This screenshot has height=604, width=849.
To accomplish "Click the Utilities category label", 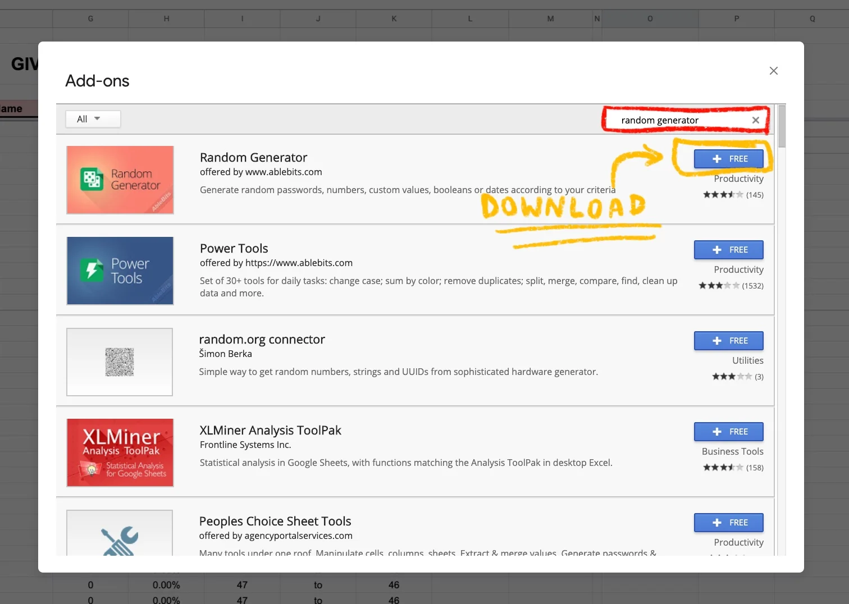I will coord(747,360).
